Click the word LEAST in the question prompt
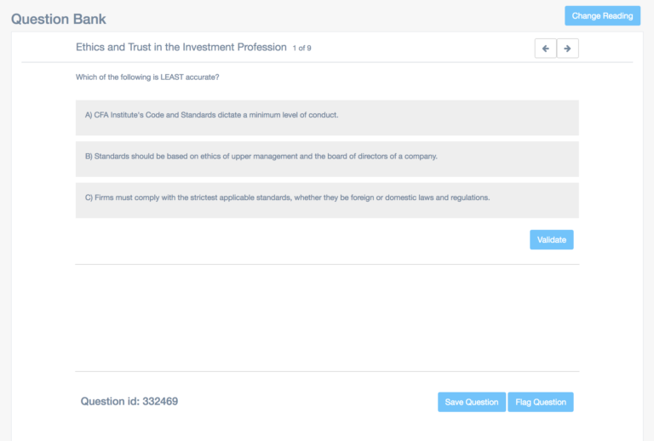Screen dimensions: 654x441 coord(172,77)
